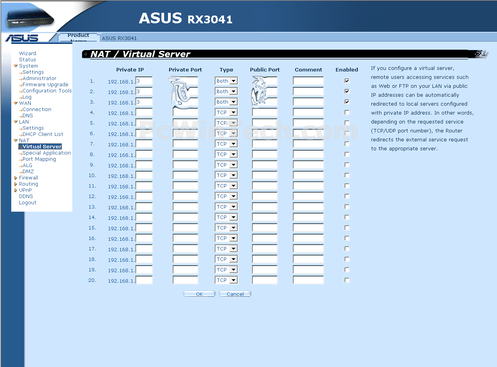Image resolution: width=497 pixels, height=367 pixels.
Task: Open System Settings page
Action: tap(33, 72)
